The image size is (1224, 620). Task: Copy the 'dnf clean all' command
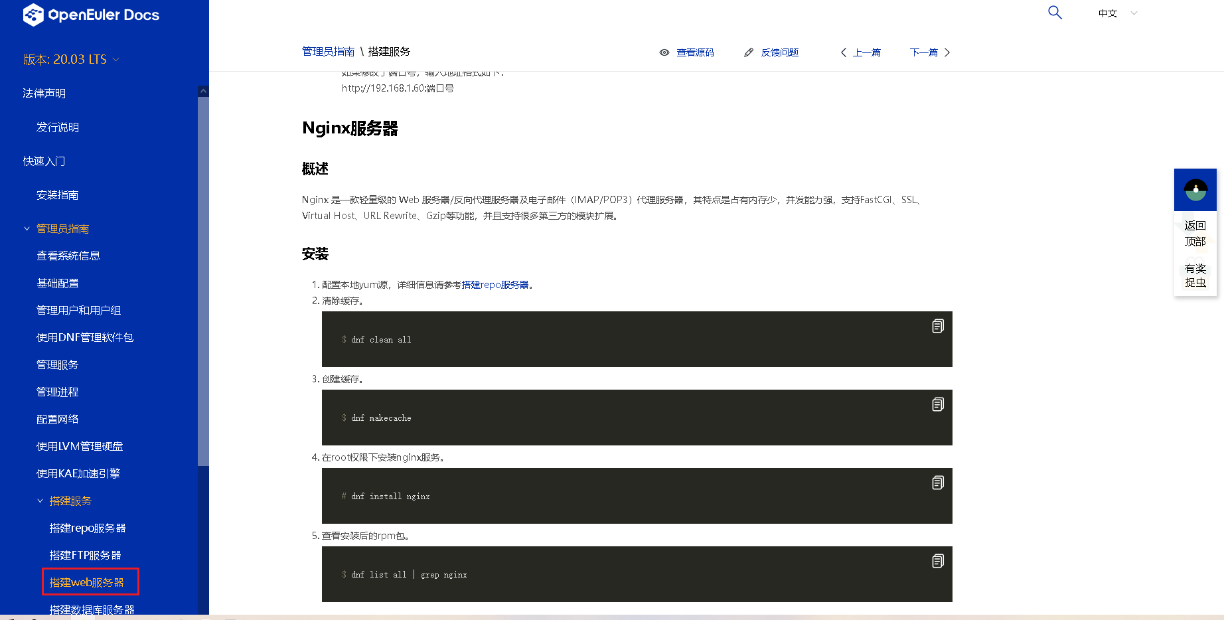938,326
